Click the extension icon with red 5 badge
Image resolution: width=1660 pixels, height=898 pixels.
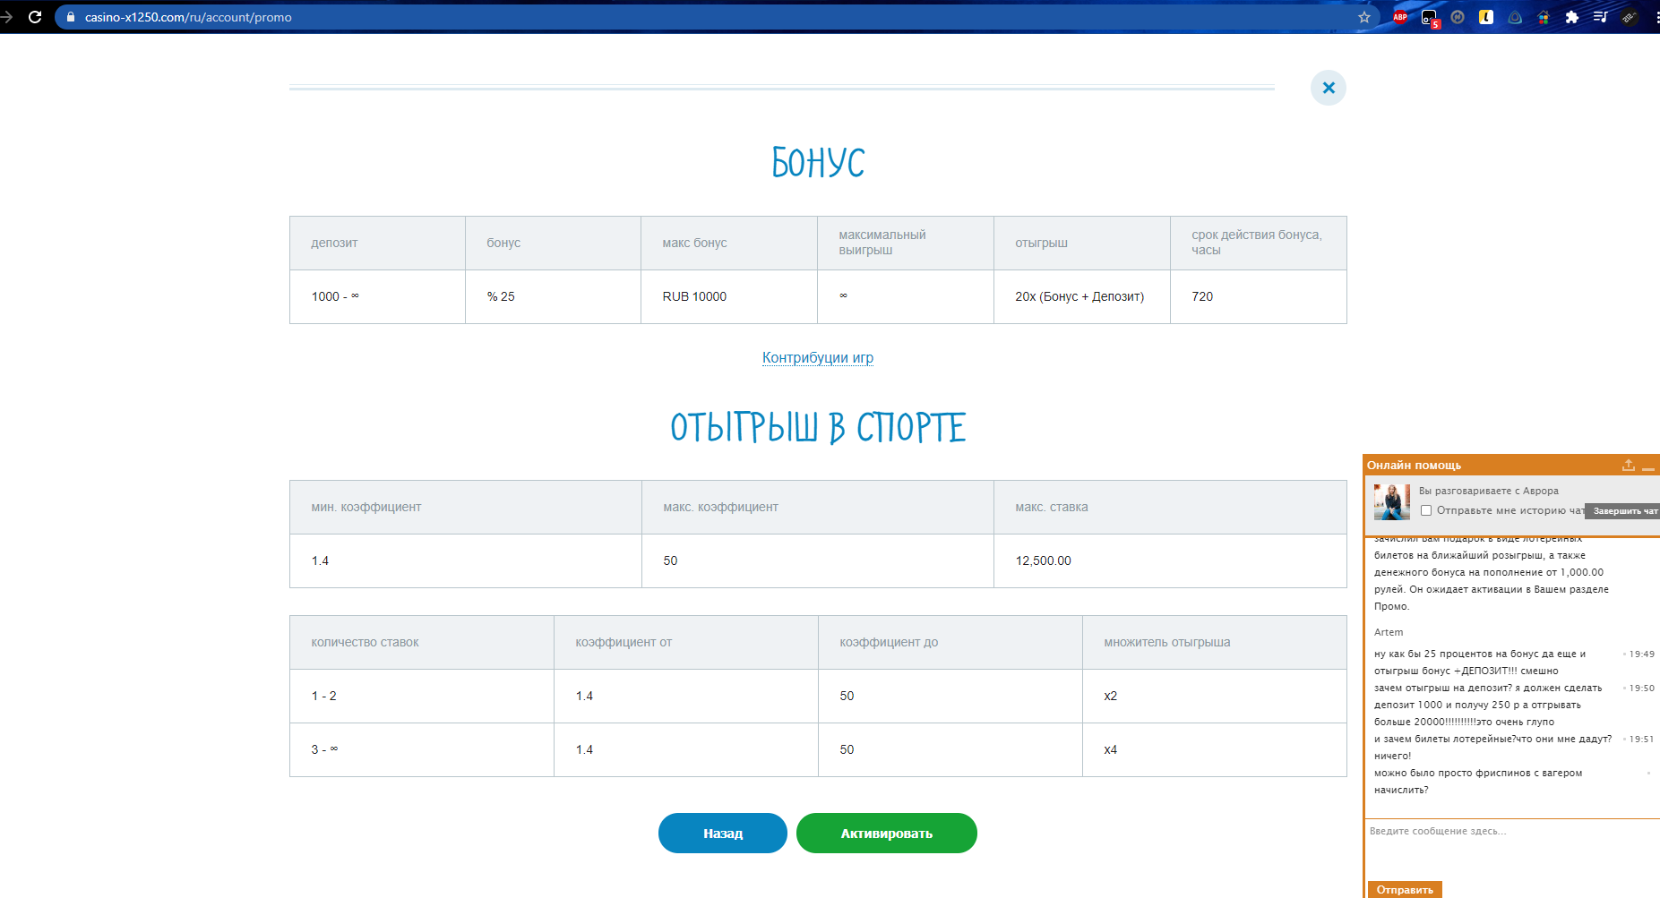click(x=1430, y=18)
